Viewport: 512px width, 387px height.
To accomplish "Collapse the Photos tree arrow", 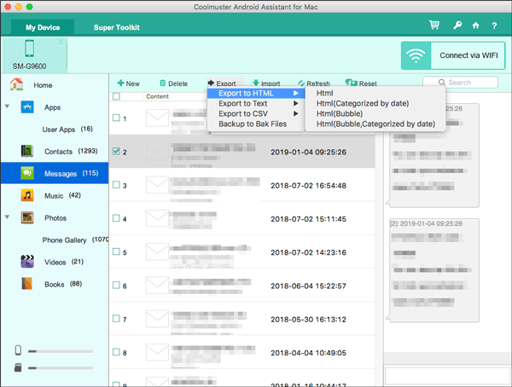I will pos(7,217).
